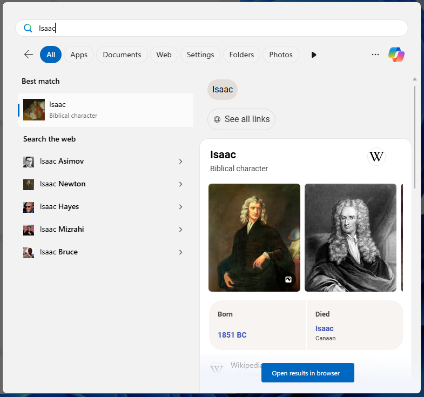Screen dimensions: 424x397
Task: Expand the Isaac Bruce suggestion chevron
Action: pyautogui.click(x=180, y=252)
